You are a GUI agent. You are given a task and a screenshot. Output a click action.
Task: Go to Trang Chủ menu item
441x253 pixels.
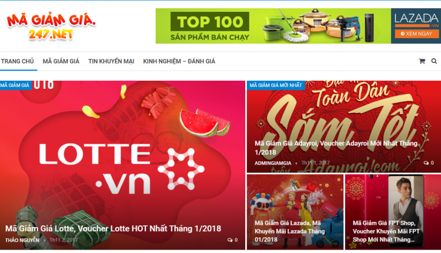pos(18,61)
